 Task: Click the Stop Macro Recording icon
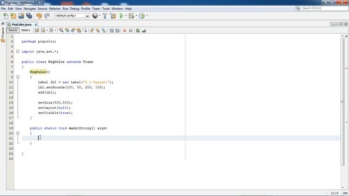click(131, 30)
